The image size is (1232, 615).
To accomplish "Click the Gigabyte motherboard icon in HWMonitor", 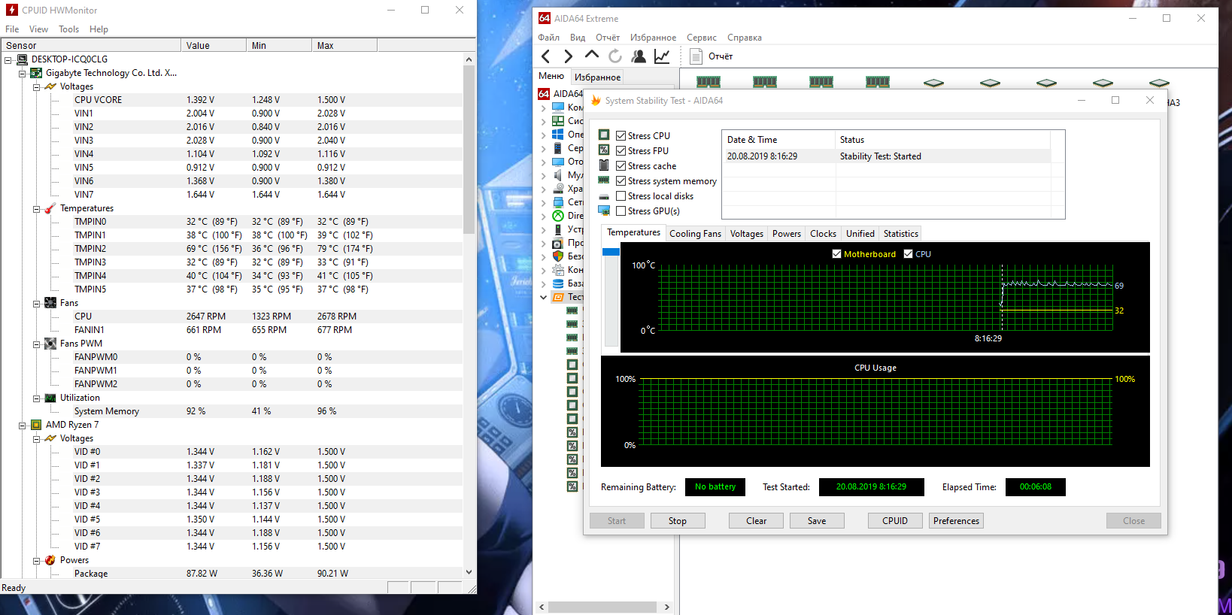I will tap(36, 73).
